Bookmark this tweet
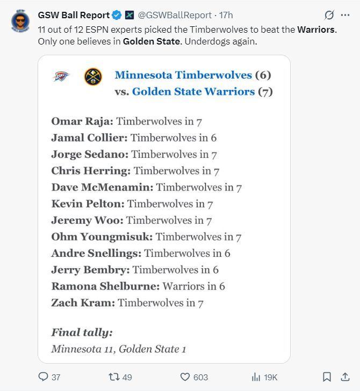The height and width of the screenshot is (391, 360). (x=327, y=377)
